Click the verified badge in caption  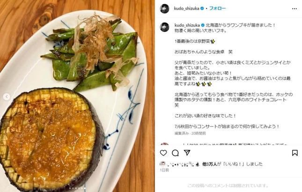203,25
